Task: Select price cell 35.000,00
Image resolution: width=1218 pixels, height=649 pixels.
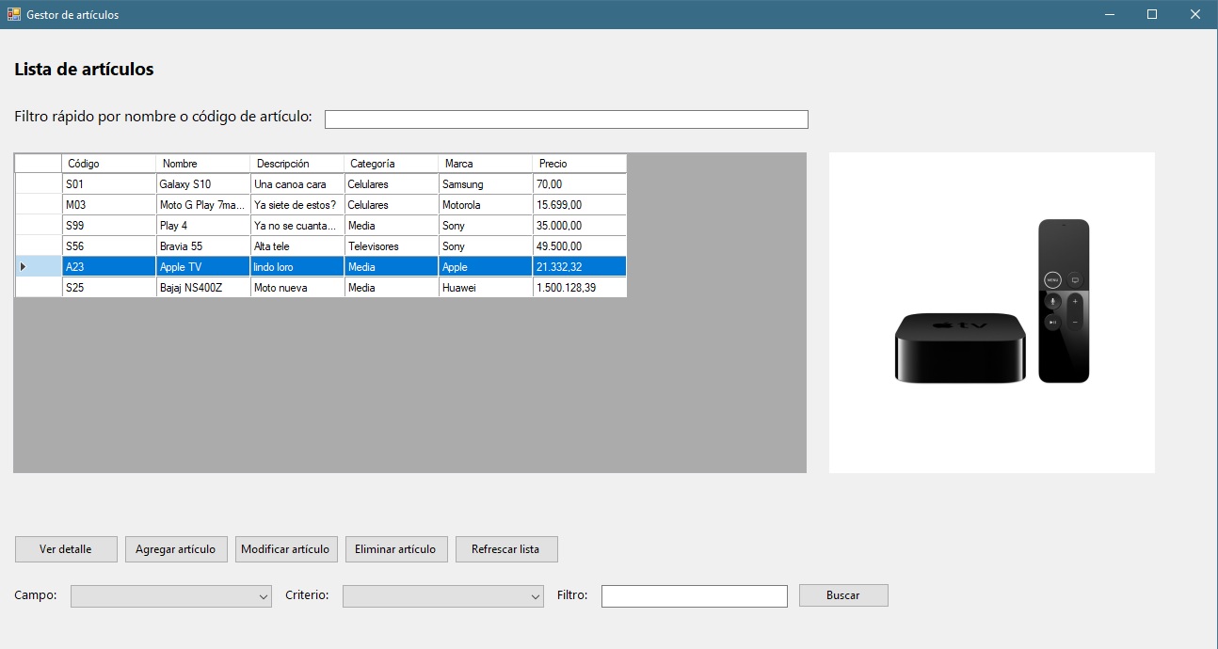Action: pos(580,226)
